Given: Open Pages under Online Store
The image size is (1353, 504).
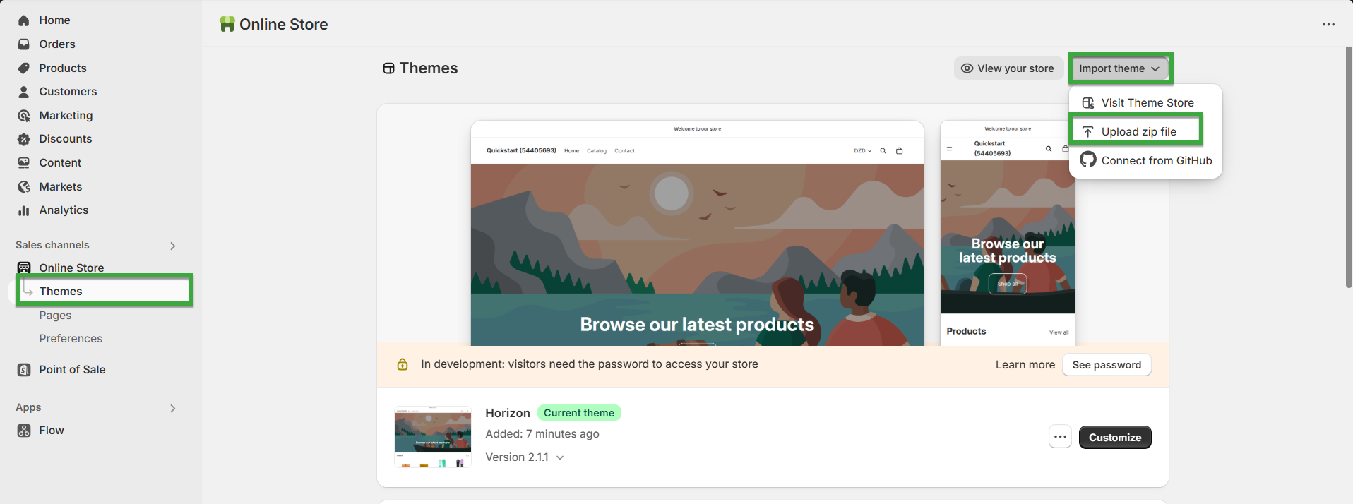Looking at the screenshot, I should tap(55, 316).
